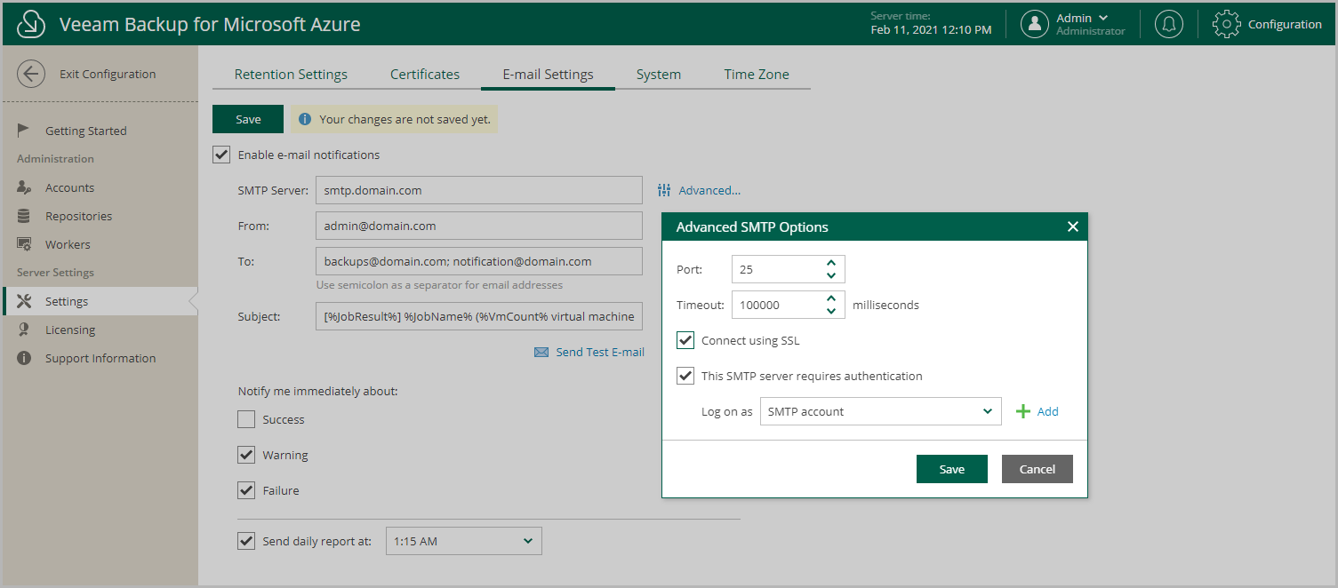
Task: Open the notifications bell icon
Action: pos(1168,24)
